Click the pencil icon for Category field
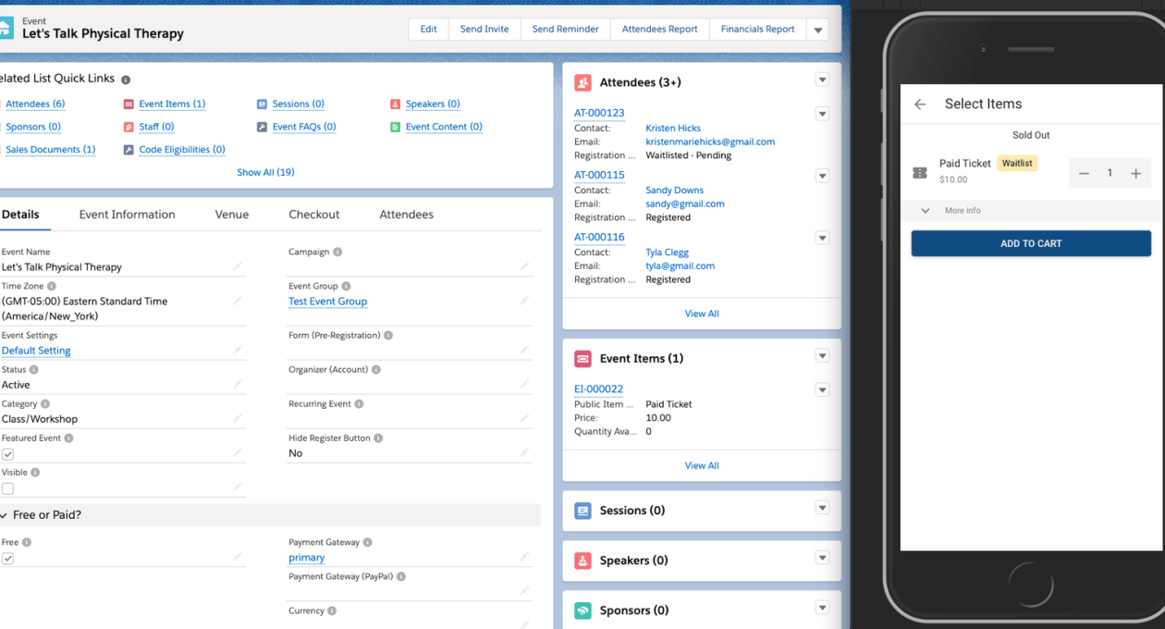The width and height of the screenshot is (1165, 629). (x=238, y=418)
